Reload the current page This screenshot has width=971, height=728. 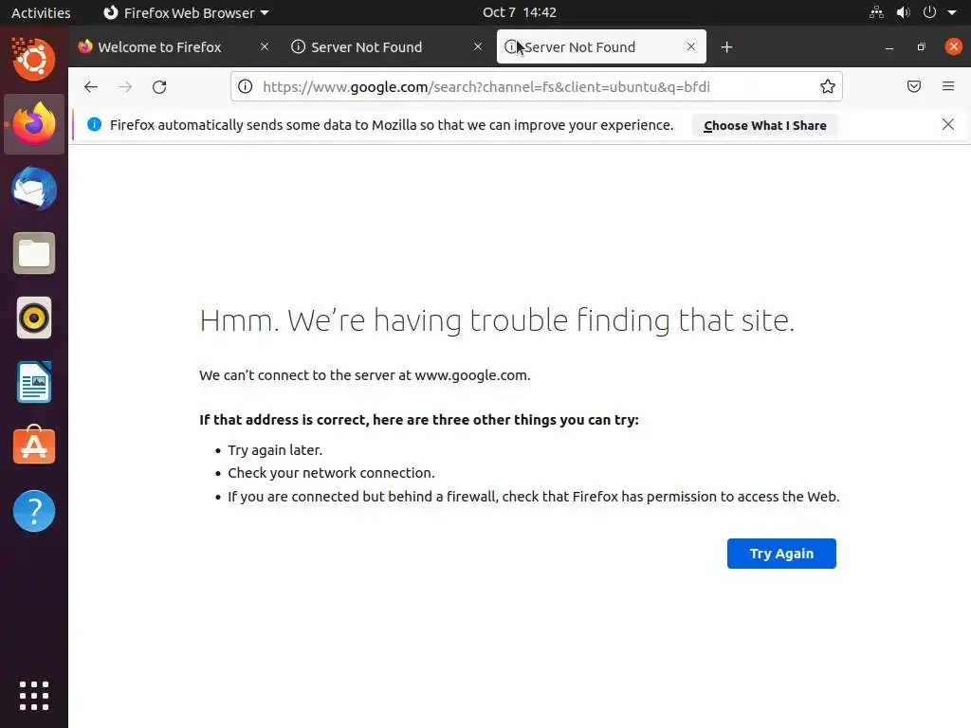tap(159, 86)
